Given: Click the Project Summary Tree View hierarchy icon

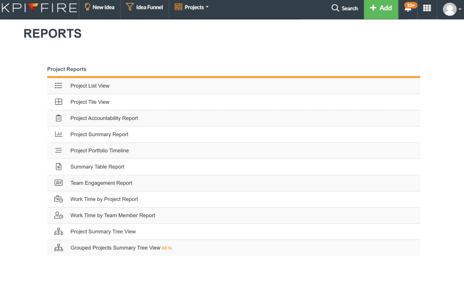Looking at the screenshot, I should click(59, 232).
